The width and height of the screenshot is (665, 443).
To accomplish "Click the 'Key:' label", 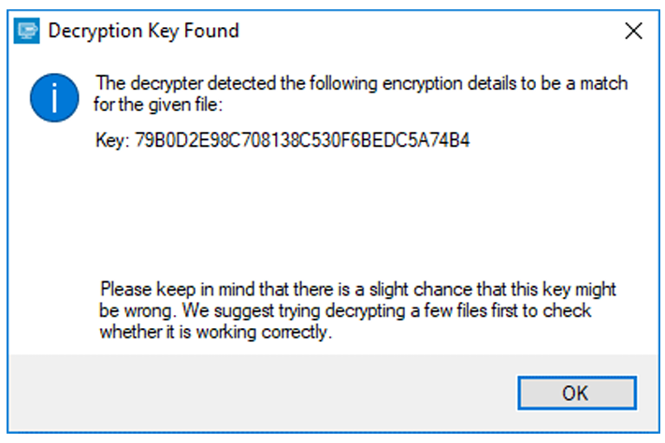I will (112, 140).
